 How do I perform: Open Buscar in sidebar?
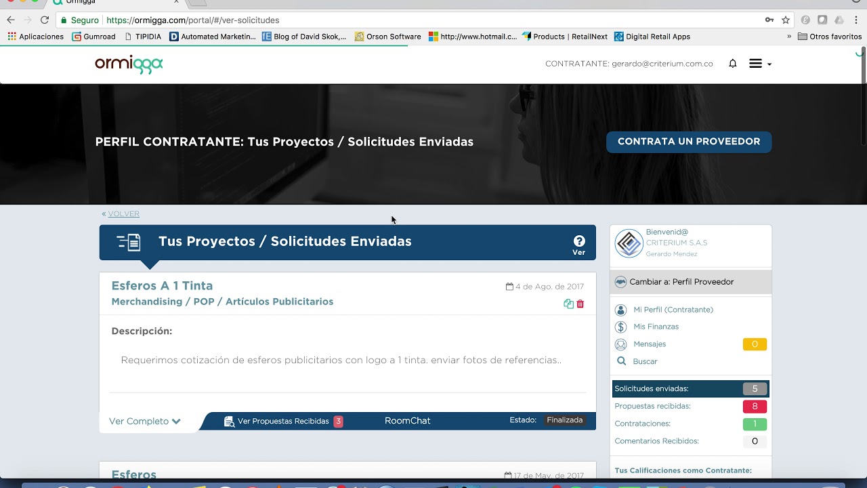645,361
